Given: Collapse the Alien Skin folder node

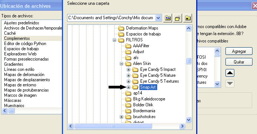Looking at the screenshot, I should 121,63.
